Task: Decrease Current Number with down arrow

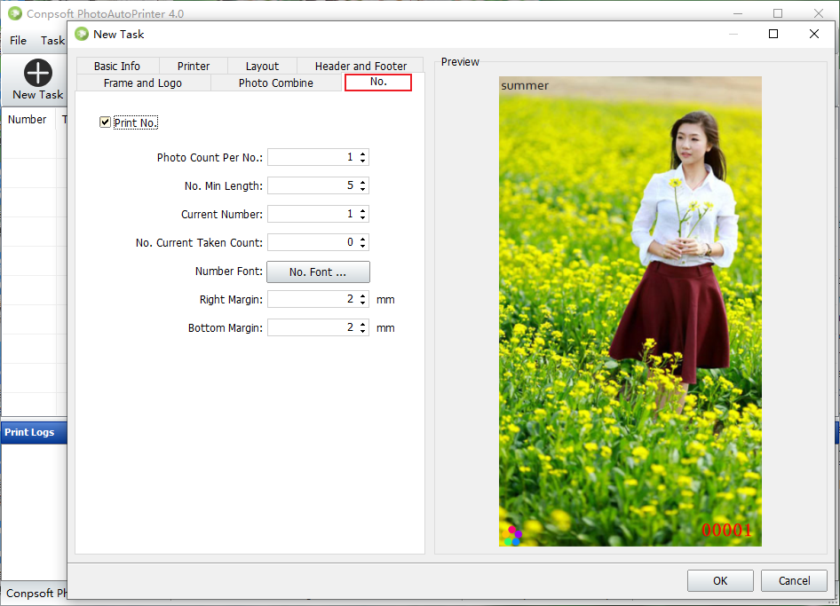Action: [x=362, y=217]
